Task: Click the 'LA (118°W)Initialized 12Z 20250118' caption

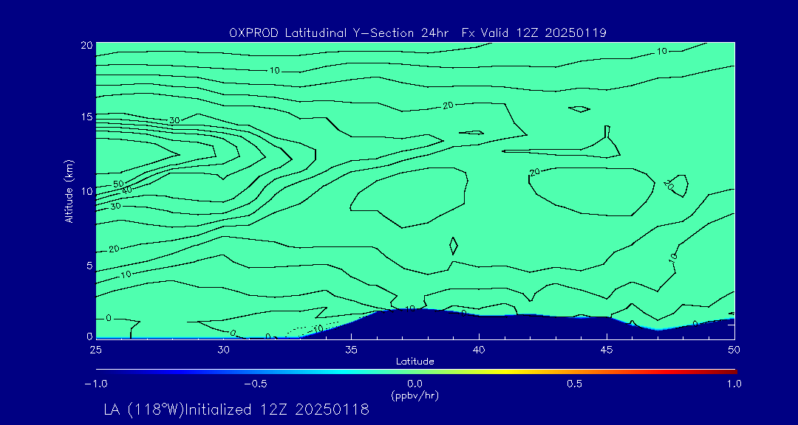Action: pyautogui.click(x=236, y=410)
